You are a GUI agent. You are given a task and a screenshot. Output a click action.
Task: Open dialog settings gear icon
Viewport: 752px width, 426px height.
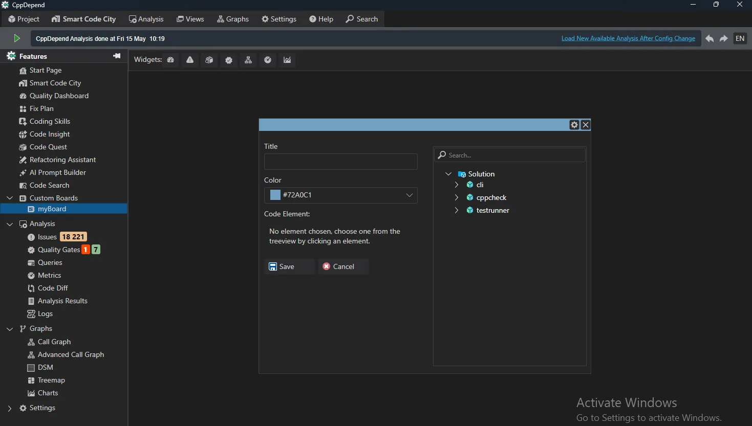pyautogui.click(x=574, y=125)
